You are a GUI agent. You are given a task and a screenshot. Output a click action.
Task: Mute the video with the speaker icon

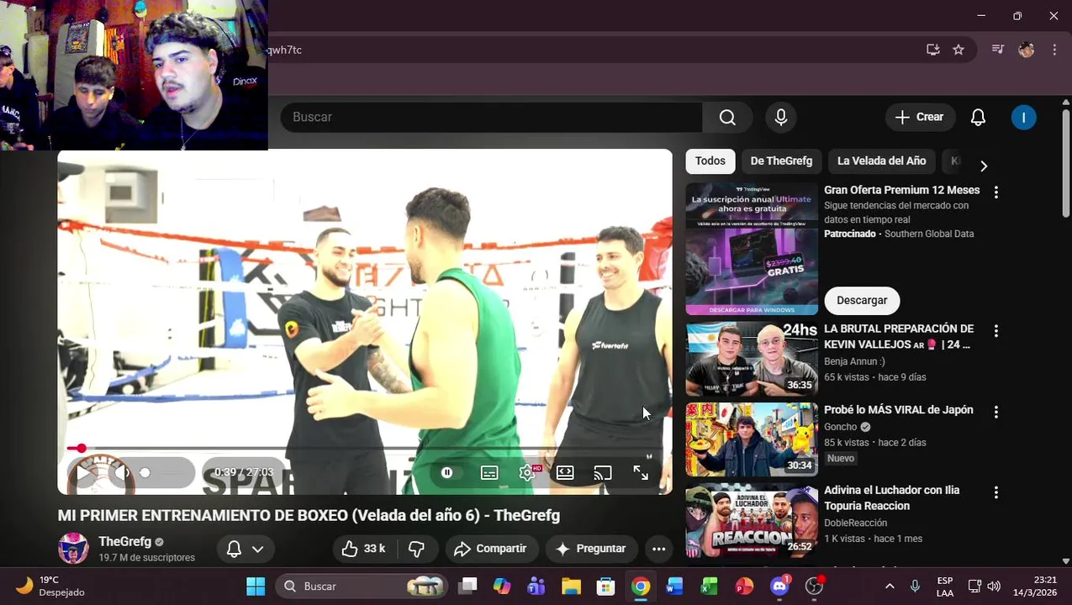point(123,473)
